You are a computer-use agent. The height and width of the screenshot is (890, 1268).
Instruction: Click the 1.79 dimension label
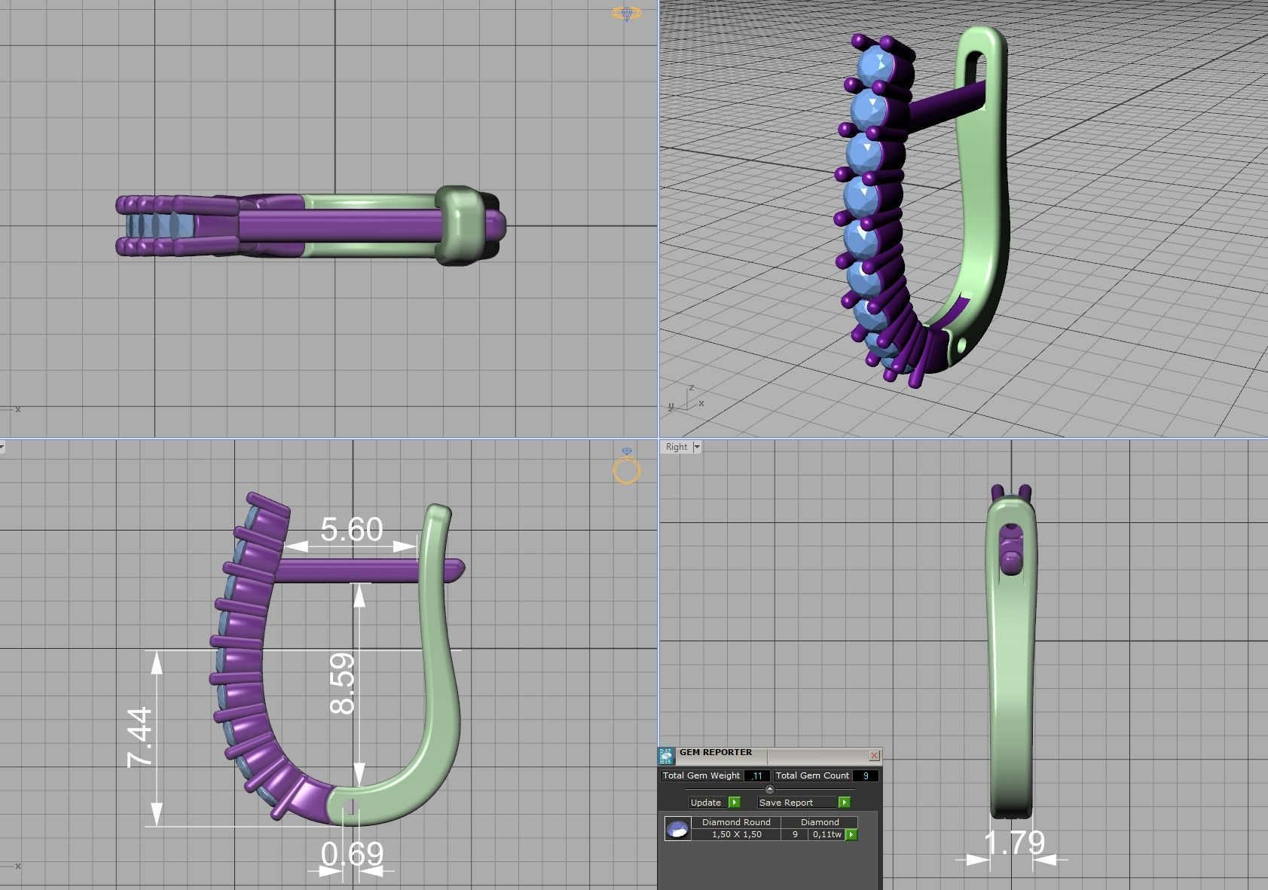(x=1014, y=843)
